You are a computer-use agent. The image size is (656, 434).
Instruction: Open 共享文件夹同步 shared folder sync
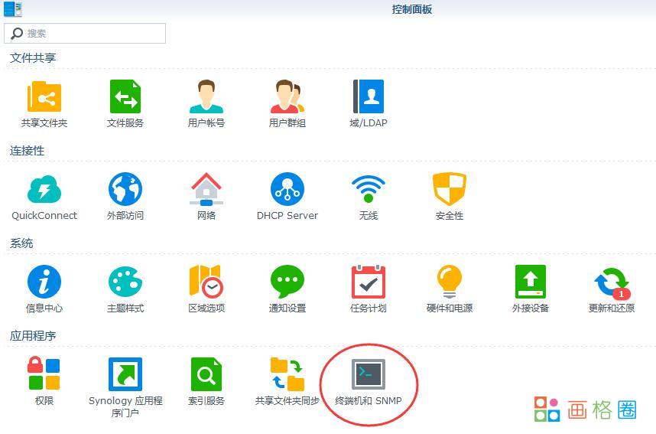click(x=287, y=374)
